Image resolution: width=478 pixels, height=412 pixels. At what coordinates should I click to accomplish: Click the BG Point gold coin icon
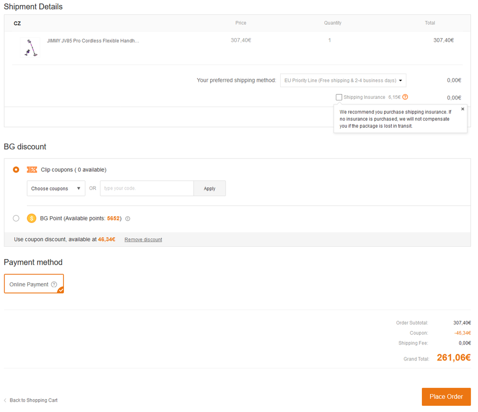[x=31, y=218]
